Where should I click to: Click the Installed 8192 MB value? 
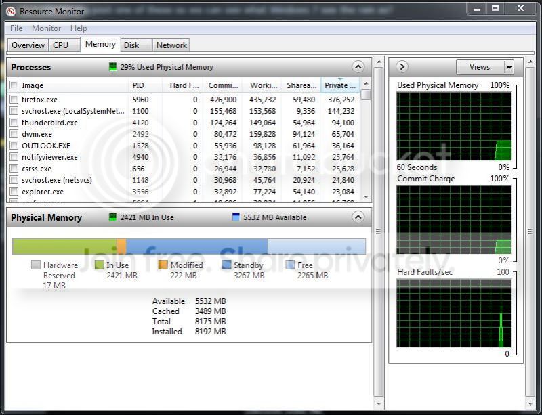tap(210, 331)
